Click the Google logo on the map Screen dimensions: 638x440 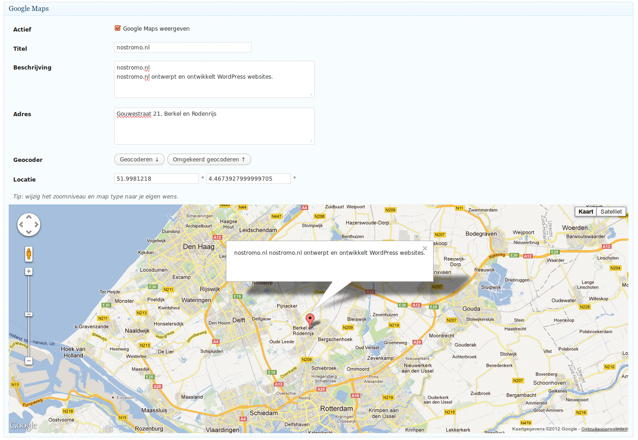pyautogui.click(x=23, y=426)
